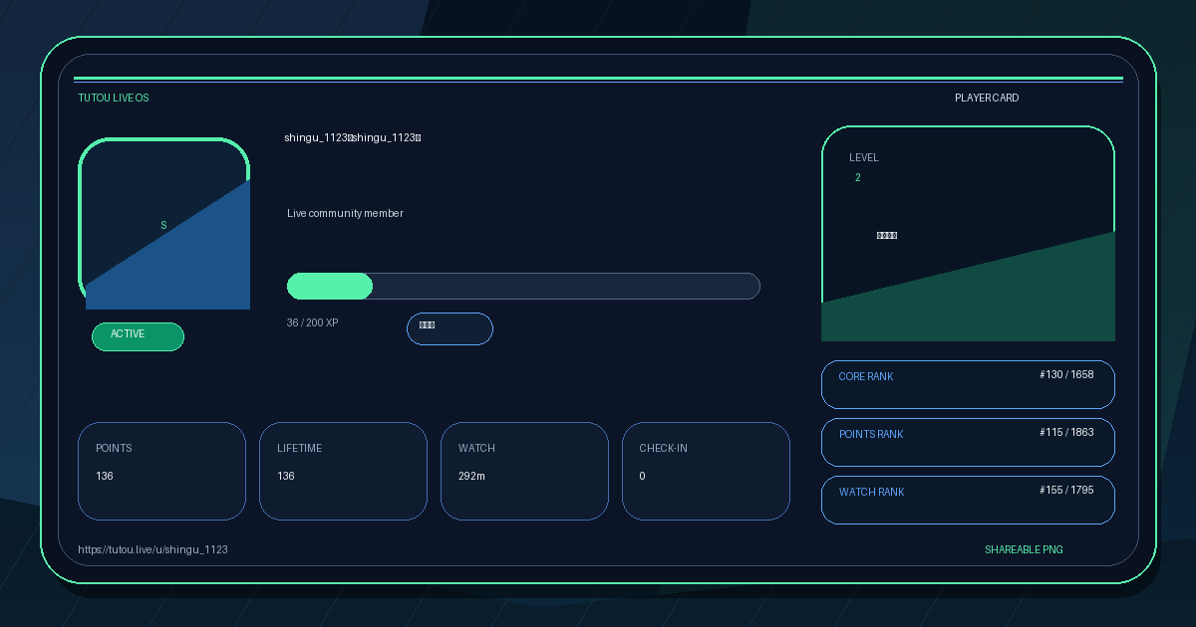Click the XP progress bar
This screenshot has width=1196, height=627.
523,286
